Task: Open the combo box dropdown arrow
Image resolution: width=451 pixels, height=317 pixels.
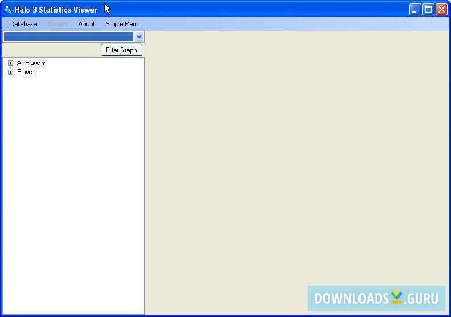Action: tap(139, 36)
